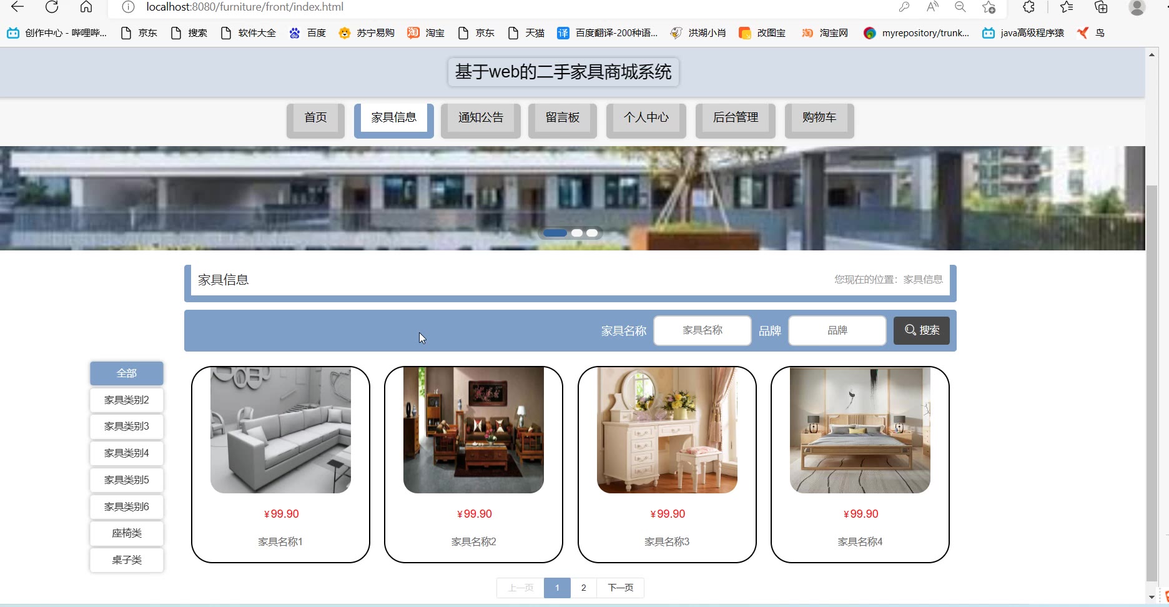Click the 家具名称1 product label
This screenshot has height=607, width=1169.
(280, 542)
